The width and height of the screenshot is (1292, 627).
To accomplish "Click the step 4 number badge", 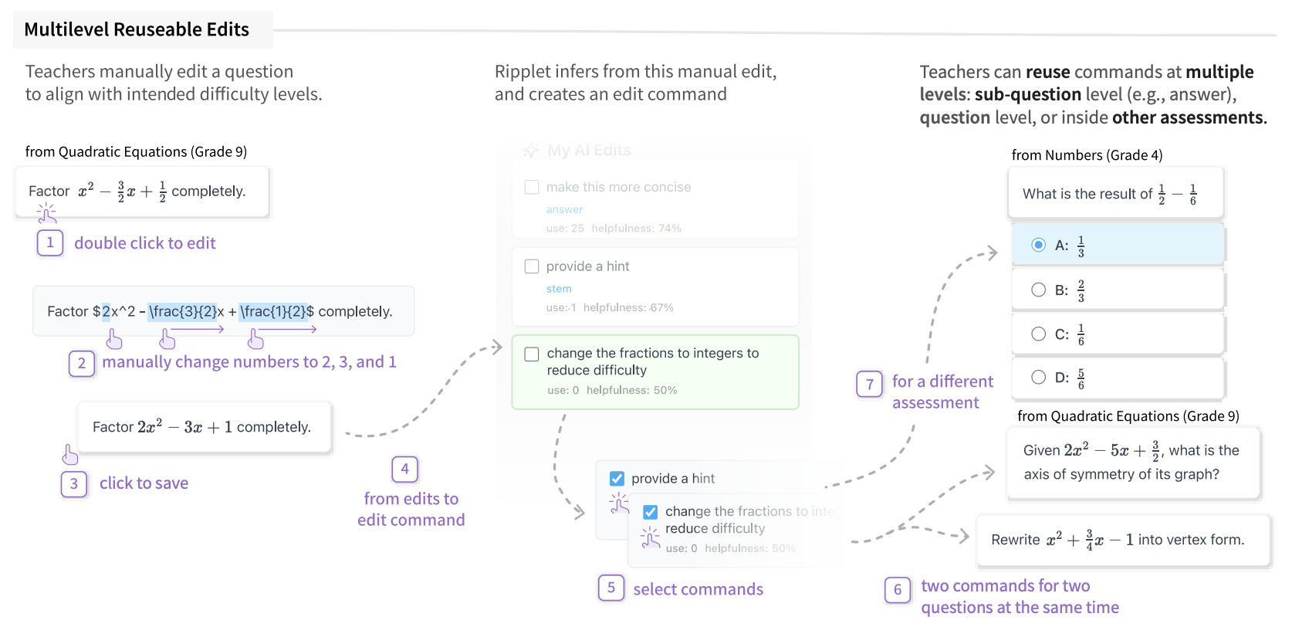I will 404,469.
